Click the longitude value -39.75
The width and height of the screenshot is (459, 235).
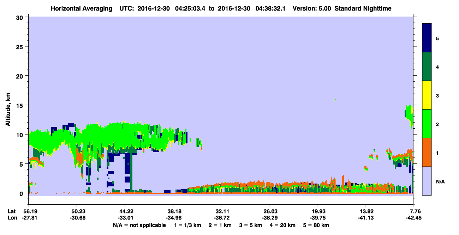tap(317, 218)
